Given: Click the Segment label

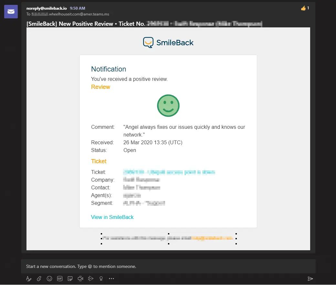Looking at the screenshot, I should pyautogui.click(x=102, y=203).
